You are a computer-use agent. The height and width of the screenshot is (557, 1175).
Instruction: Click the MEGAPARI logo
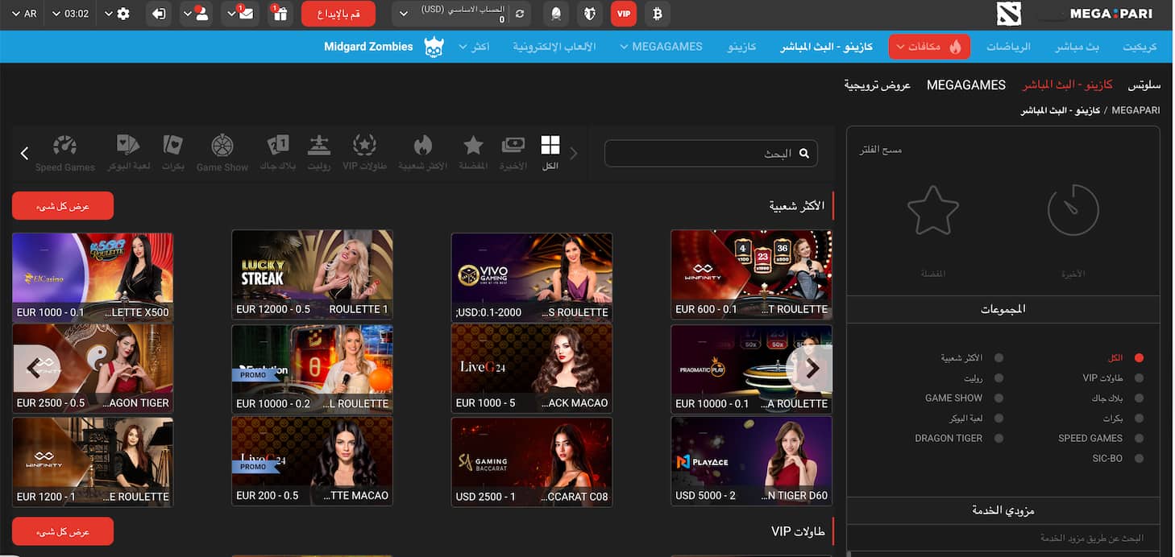coord(1110,14)
